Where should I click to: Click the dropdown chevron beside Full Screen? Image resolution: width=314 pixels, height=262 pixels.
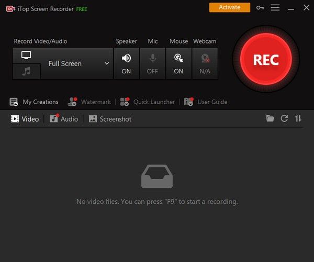107,63
